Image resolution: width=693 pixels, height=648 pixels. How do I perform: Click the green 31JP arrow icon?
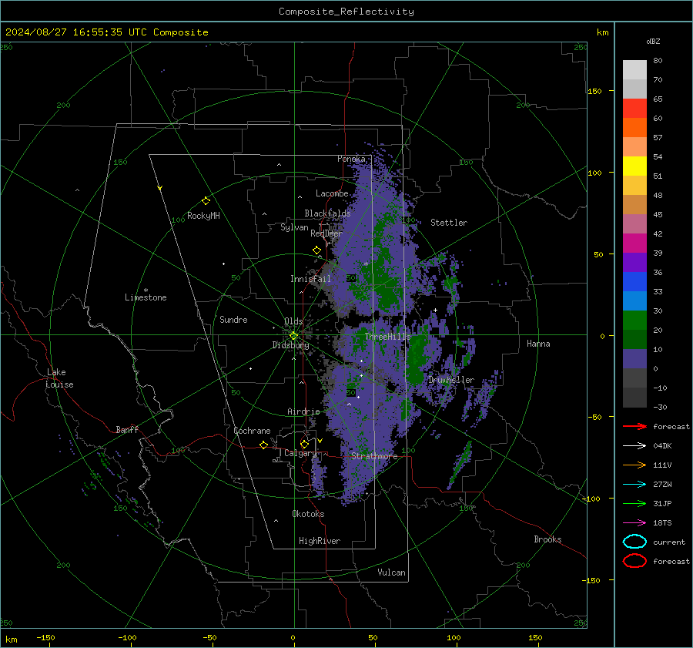[x=634, y=503]
